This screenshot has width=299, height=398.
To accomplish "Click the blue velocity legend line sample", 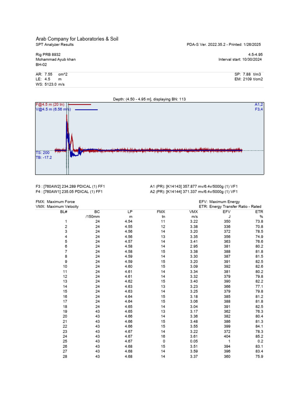I will tap(86, 110).
